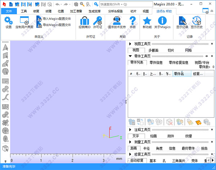Click the new document icon in quick toolbar
This screenshot has width=216, height=170.
tap(11, 4)
